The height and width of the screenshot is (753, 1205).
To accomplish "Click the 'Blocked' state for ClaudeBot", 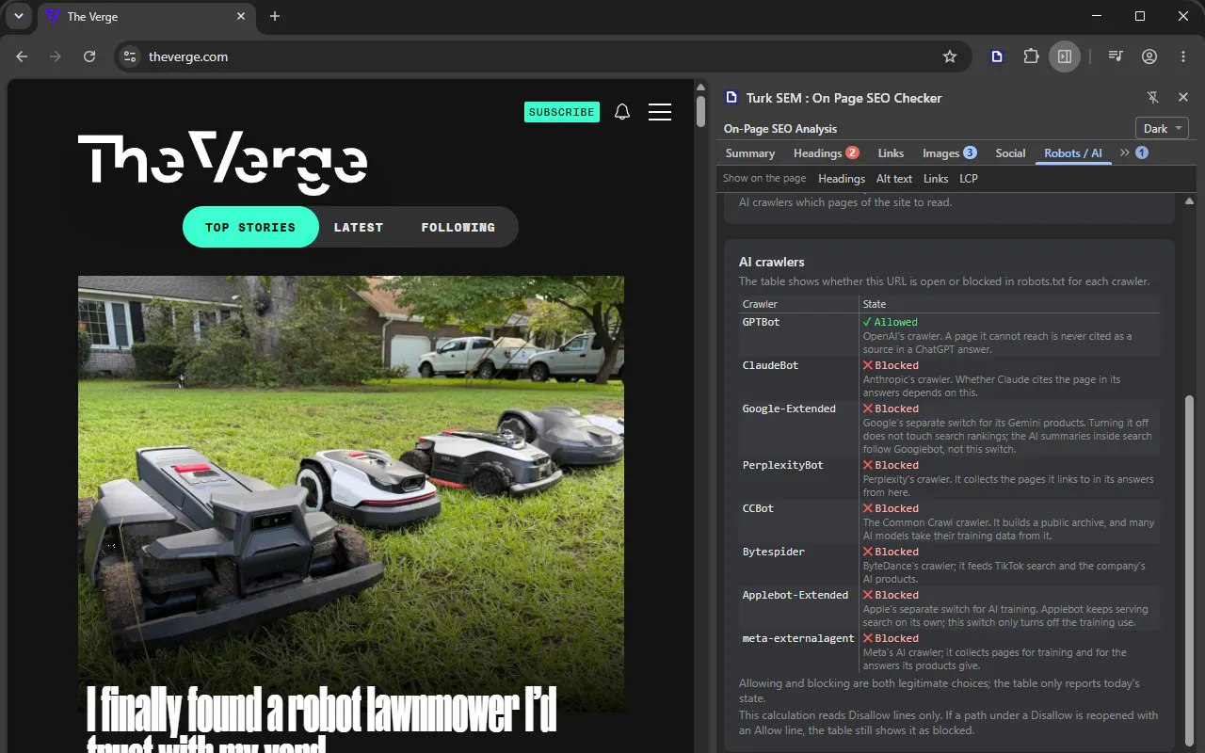I will [x=891, y=365].
